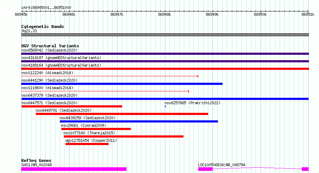319x173 pixels.
Task: Click the RefSeq Genes track title
Action: click(36, 160)
